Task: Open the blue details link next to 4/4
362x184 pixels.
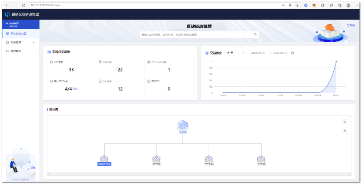Action: coord(75,89)
